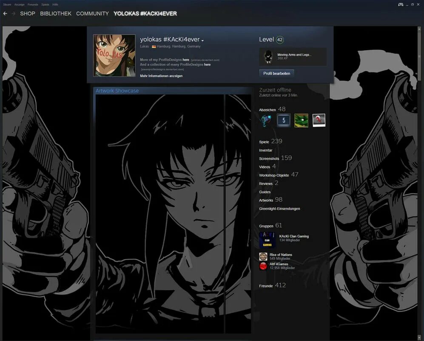
Task: Open the Freunde 412 link
Action: (272, 285)
